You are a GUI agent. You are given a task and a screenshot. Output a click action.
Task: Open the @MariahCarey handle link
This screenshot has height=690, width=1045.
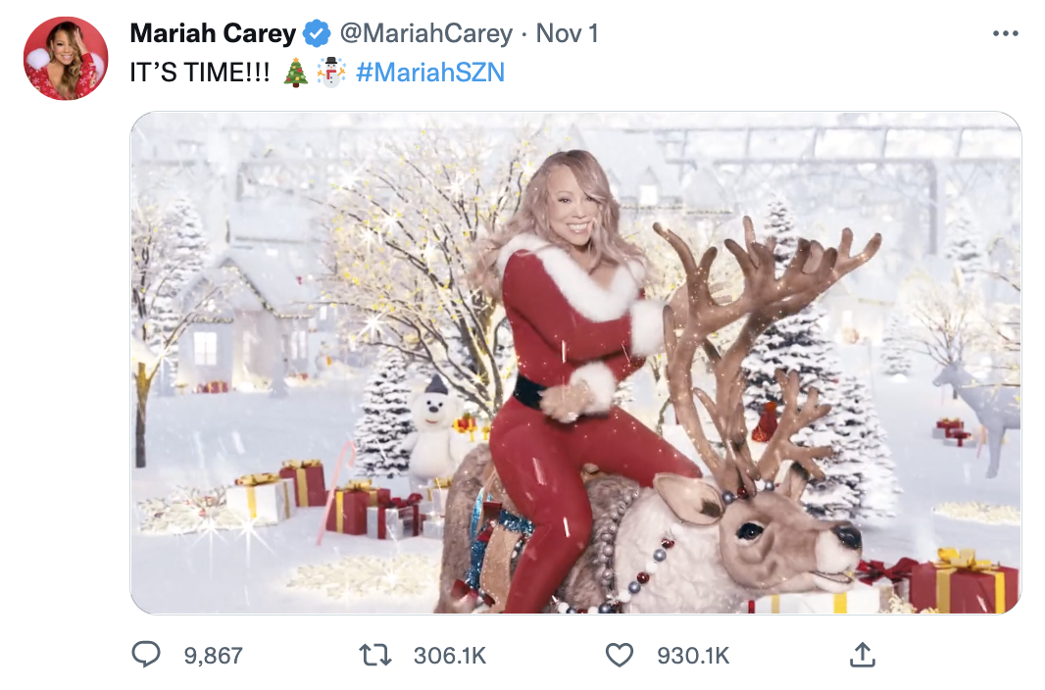[425, 34]
